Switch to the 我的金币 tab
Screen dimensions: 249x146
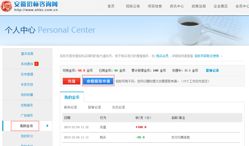pyautogui.click(x=72, y=97)
